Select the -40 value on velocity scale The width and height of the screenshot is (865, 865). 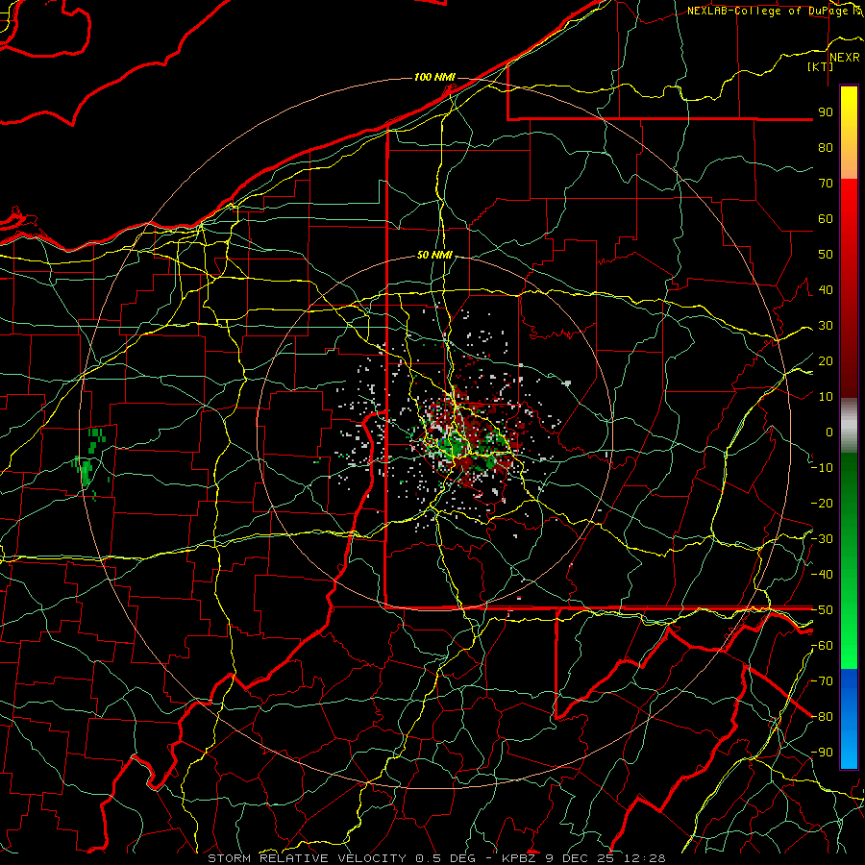(822, 575)
